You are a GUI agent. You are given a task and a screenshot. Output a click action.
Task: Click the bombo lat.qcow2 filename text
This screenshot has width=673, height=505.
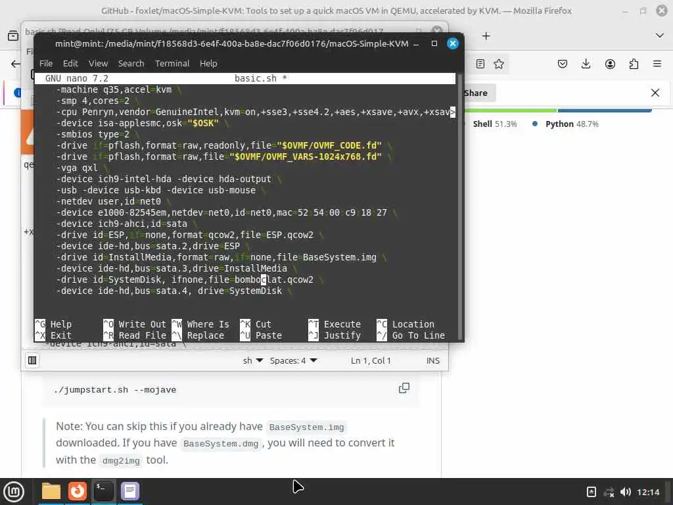pos(274,280)
